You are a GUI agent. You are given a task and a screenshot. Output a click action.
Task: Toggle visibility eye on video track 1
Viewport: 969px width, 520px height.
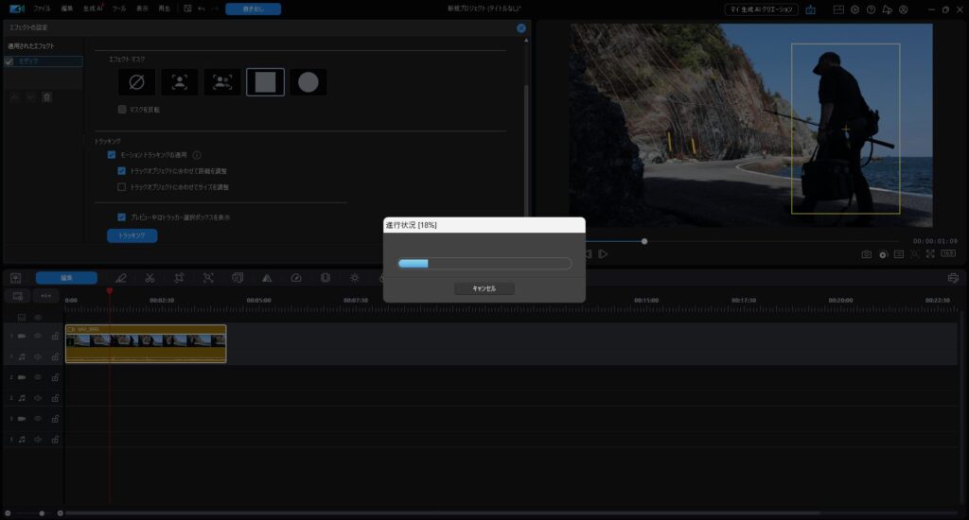point(39,336)
